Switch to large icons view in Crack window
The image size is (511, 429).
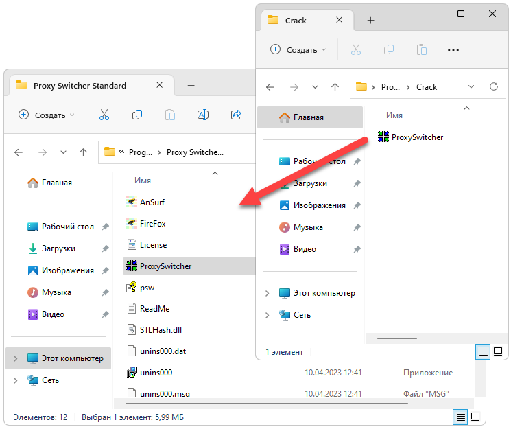pyautogui.click(x=498, y=351)
